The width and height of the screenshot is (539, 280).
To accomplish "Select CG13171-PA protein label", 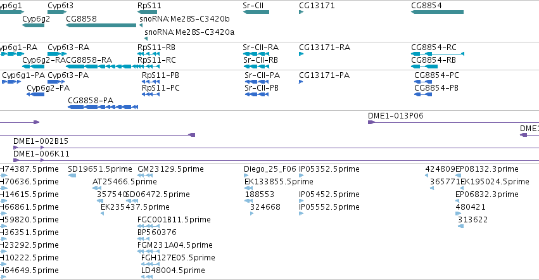I will point(324,75).
